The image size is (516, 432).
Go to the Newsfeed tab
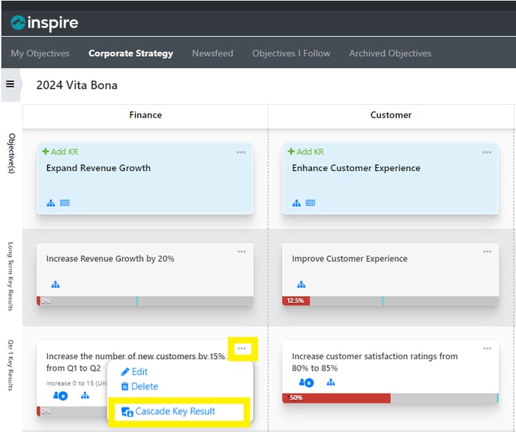212,53
